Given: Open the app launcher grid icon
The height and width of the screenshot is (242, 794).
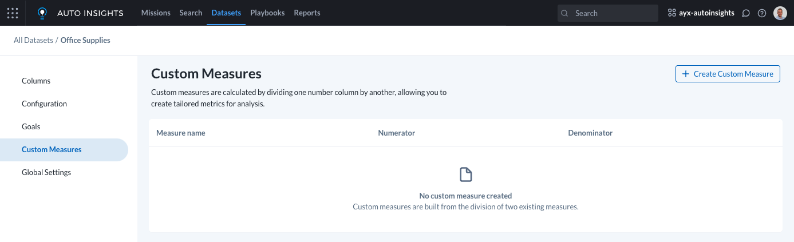Looking at the screenshot, I should [13, 13].
